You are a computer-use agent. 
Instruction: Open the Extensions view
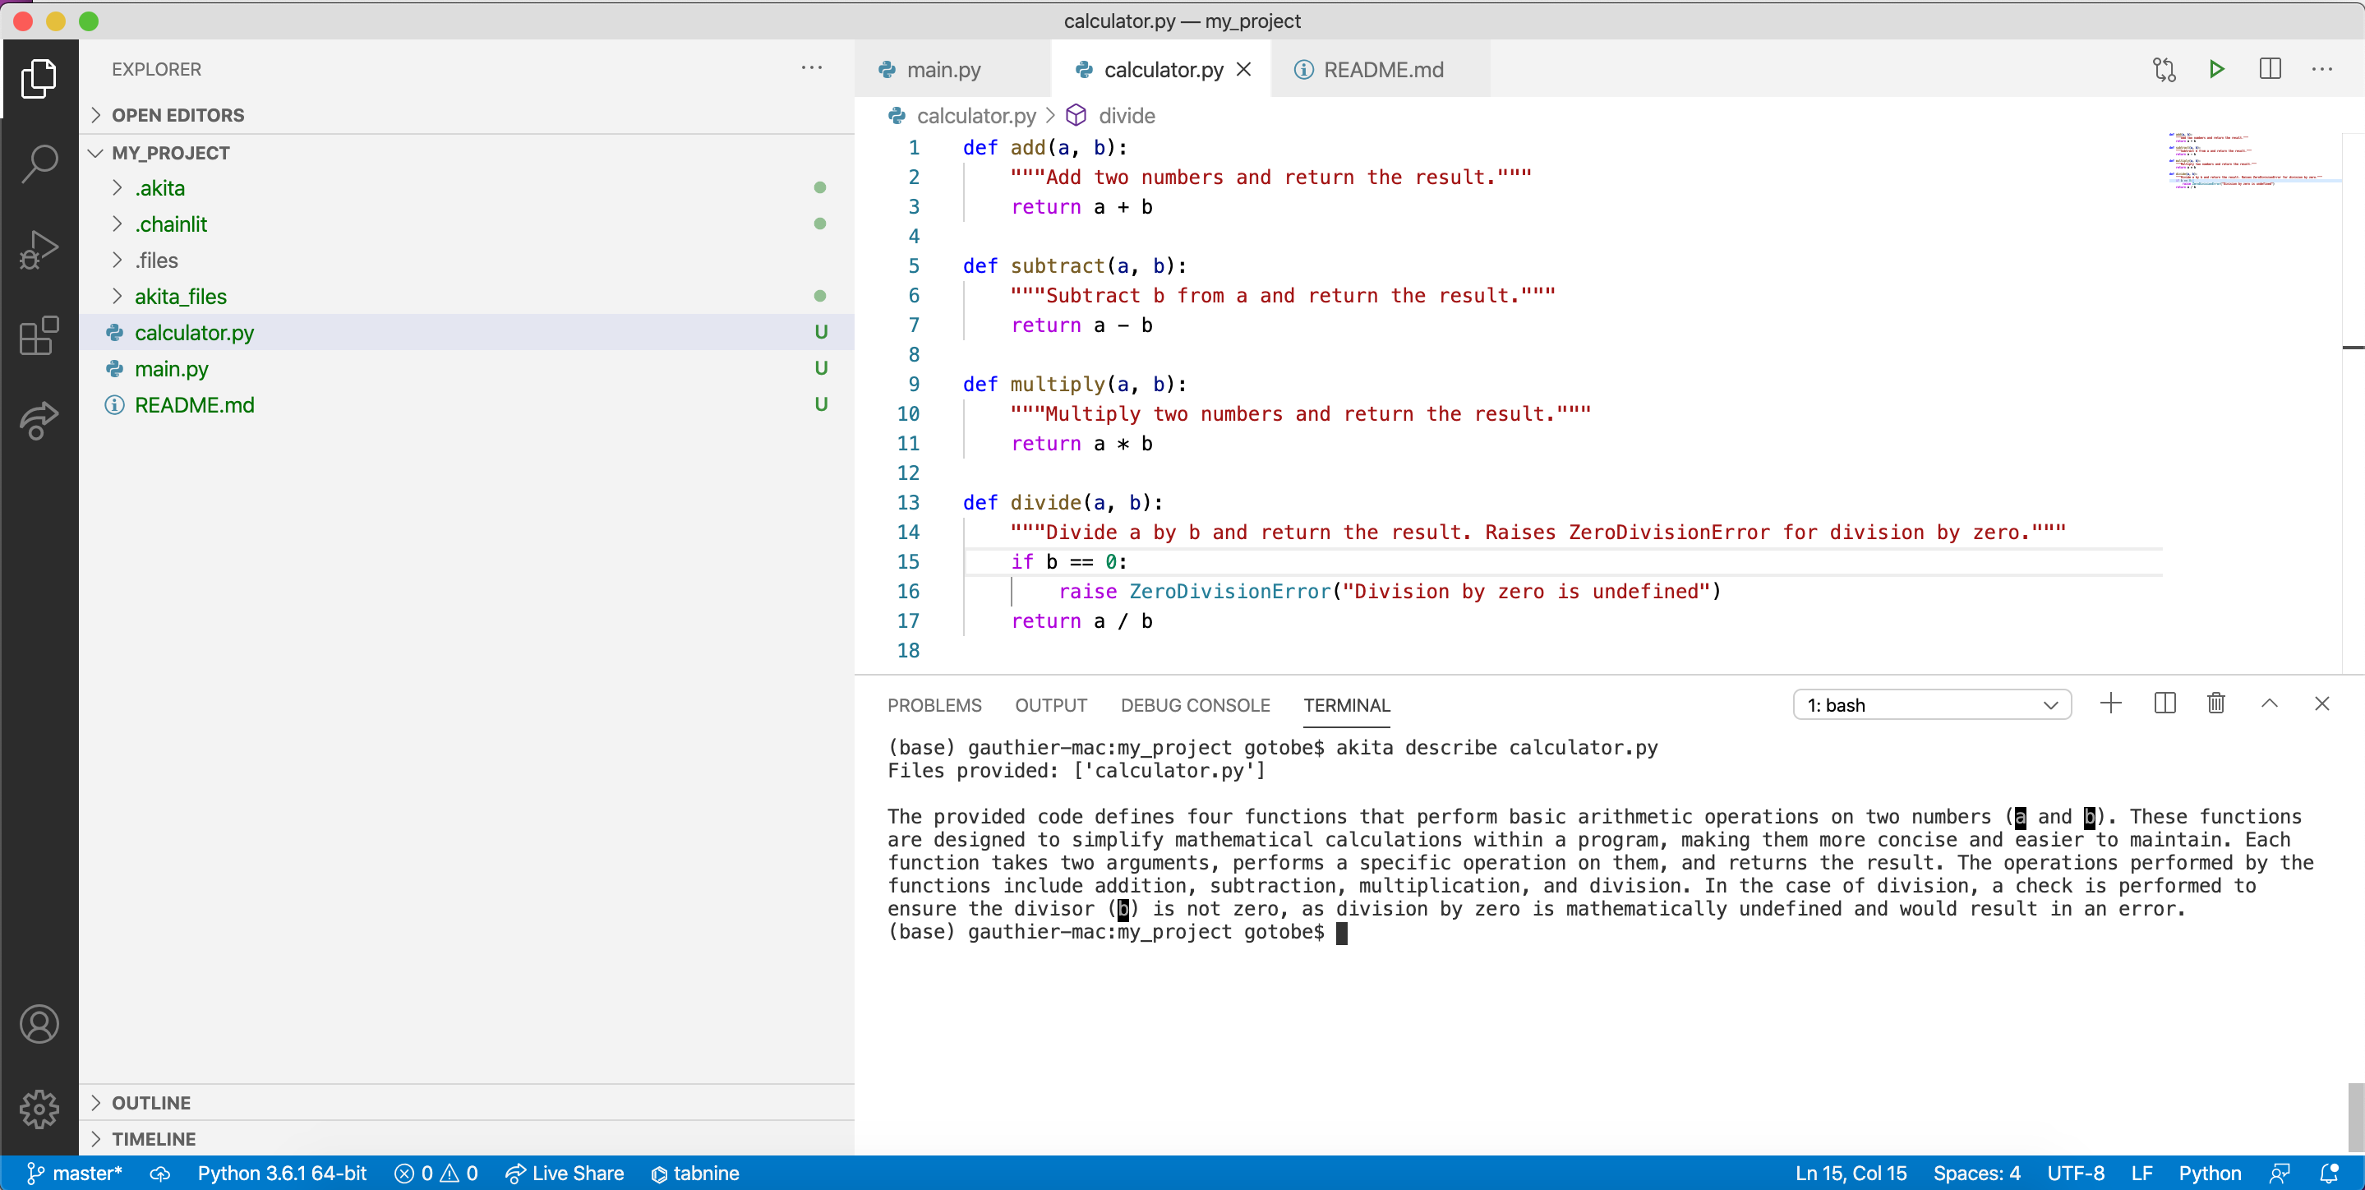click(x=39, y=335)
